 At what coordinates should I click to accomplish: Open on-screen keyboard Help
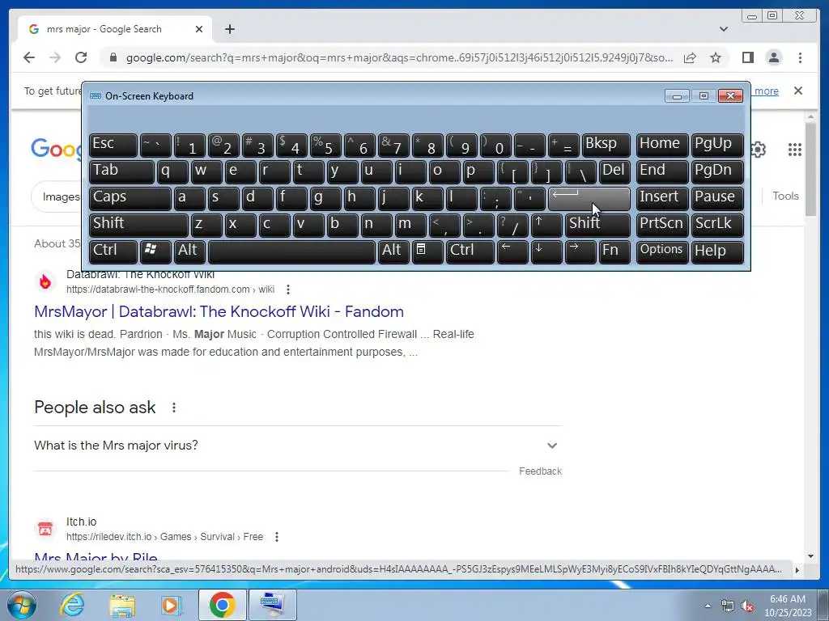click(717, 251)
